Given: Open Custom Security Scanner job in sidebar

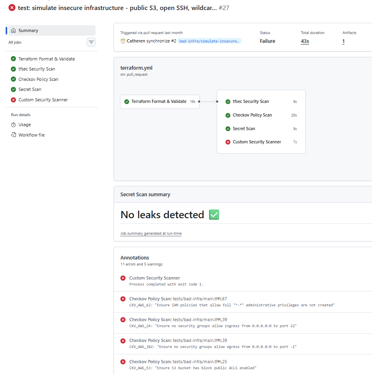Looking at the screenshot, I should (43, 100).
